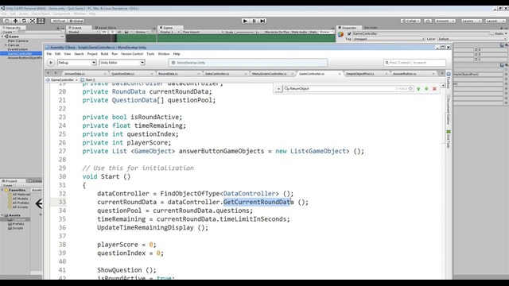Toggle Maximize On Play

277,32
